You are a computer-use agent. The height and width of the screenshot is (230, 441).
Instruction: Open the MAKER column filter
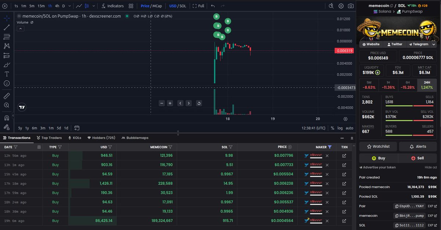330,147
